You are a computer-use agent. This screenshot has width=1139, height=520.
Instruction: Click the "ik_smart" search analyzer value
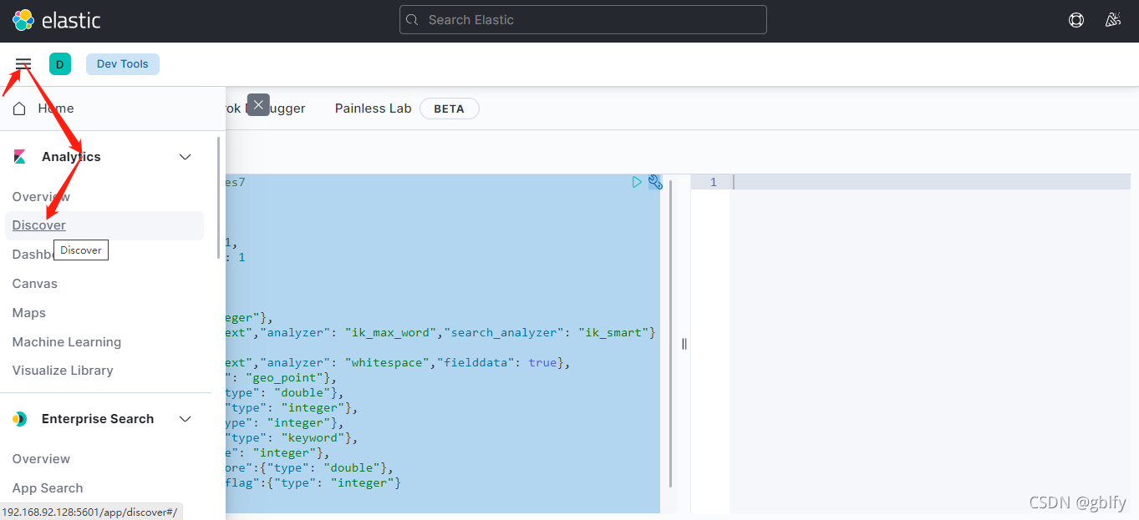(612, 332)
